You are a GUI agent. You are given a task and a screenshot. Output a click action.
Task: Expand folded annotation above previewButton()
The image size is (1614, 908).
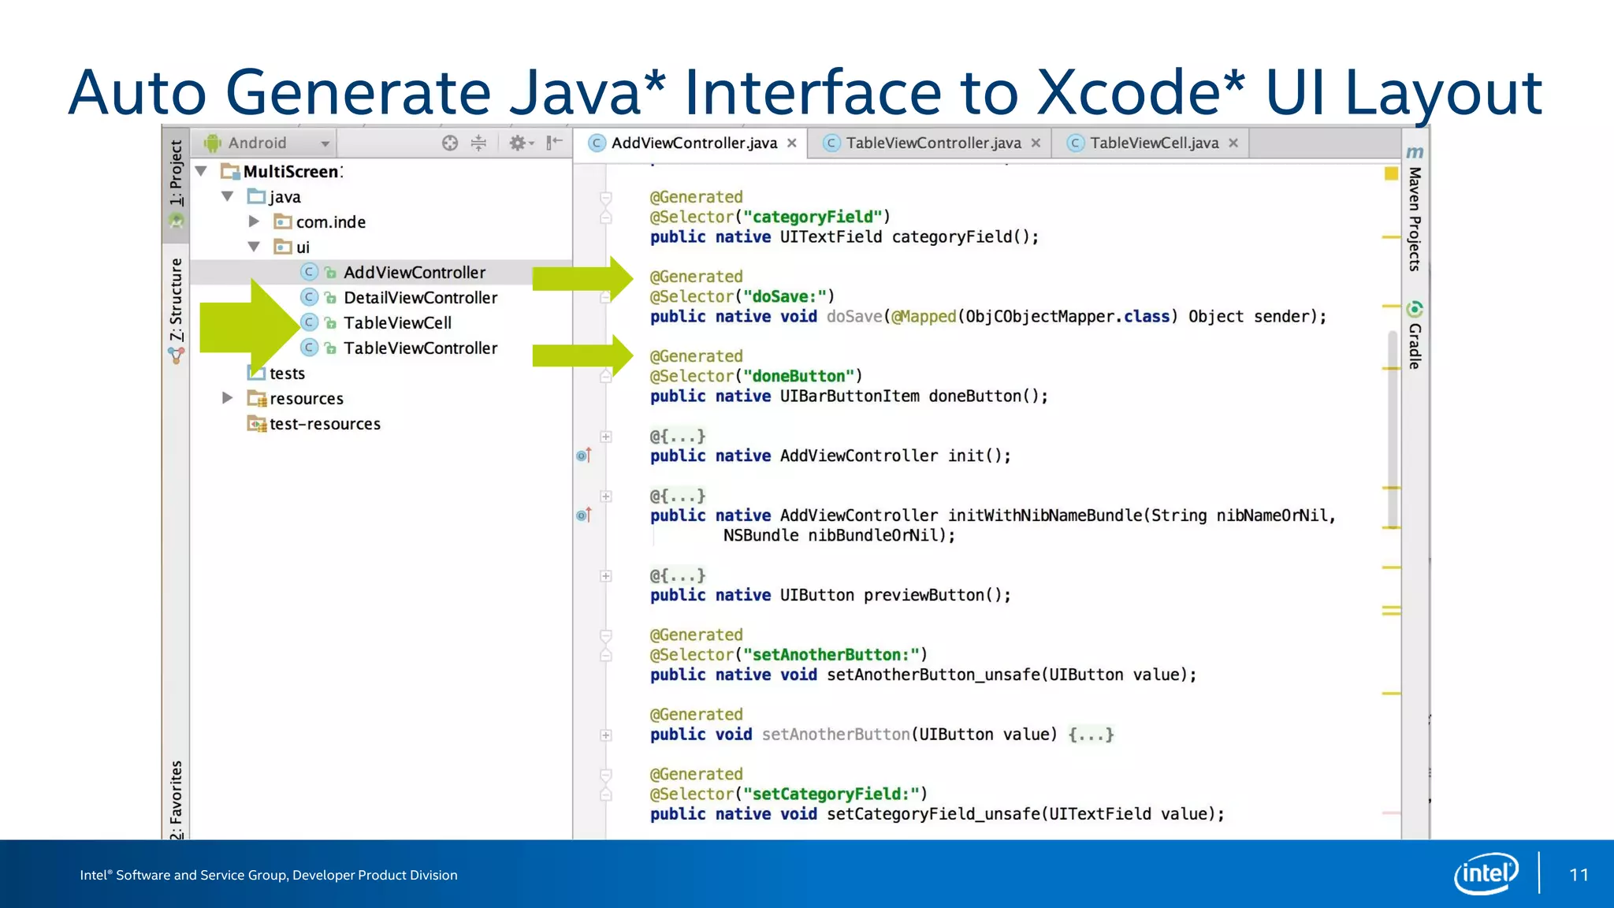(606, 576)
